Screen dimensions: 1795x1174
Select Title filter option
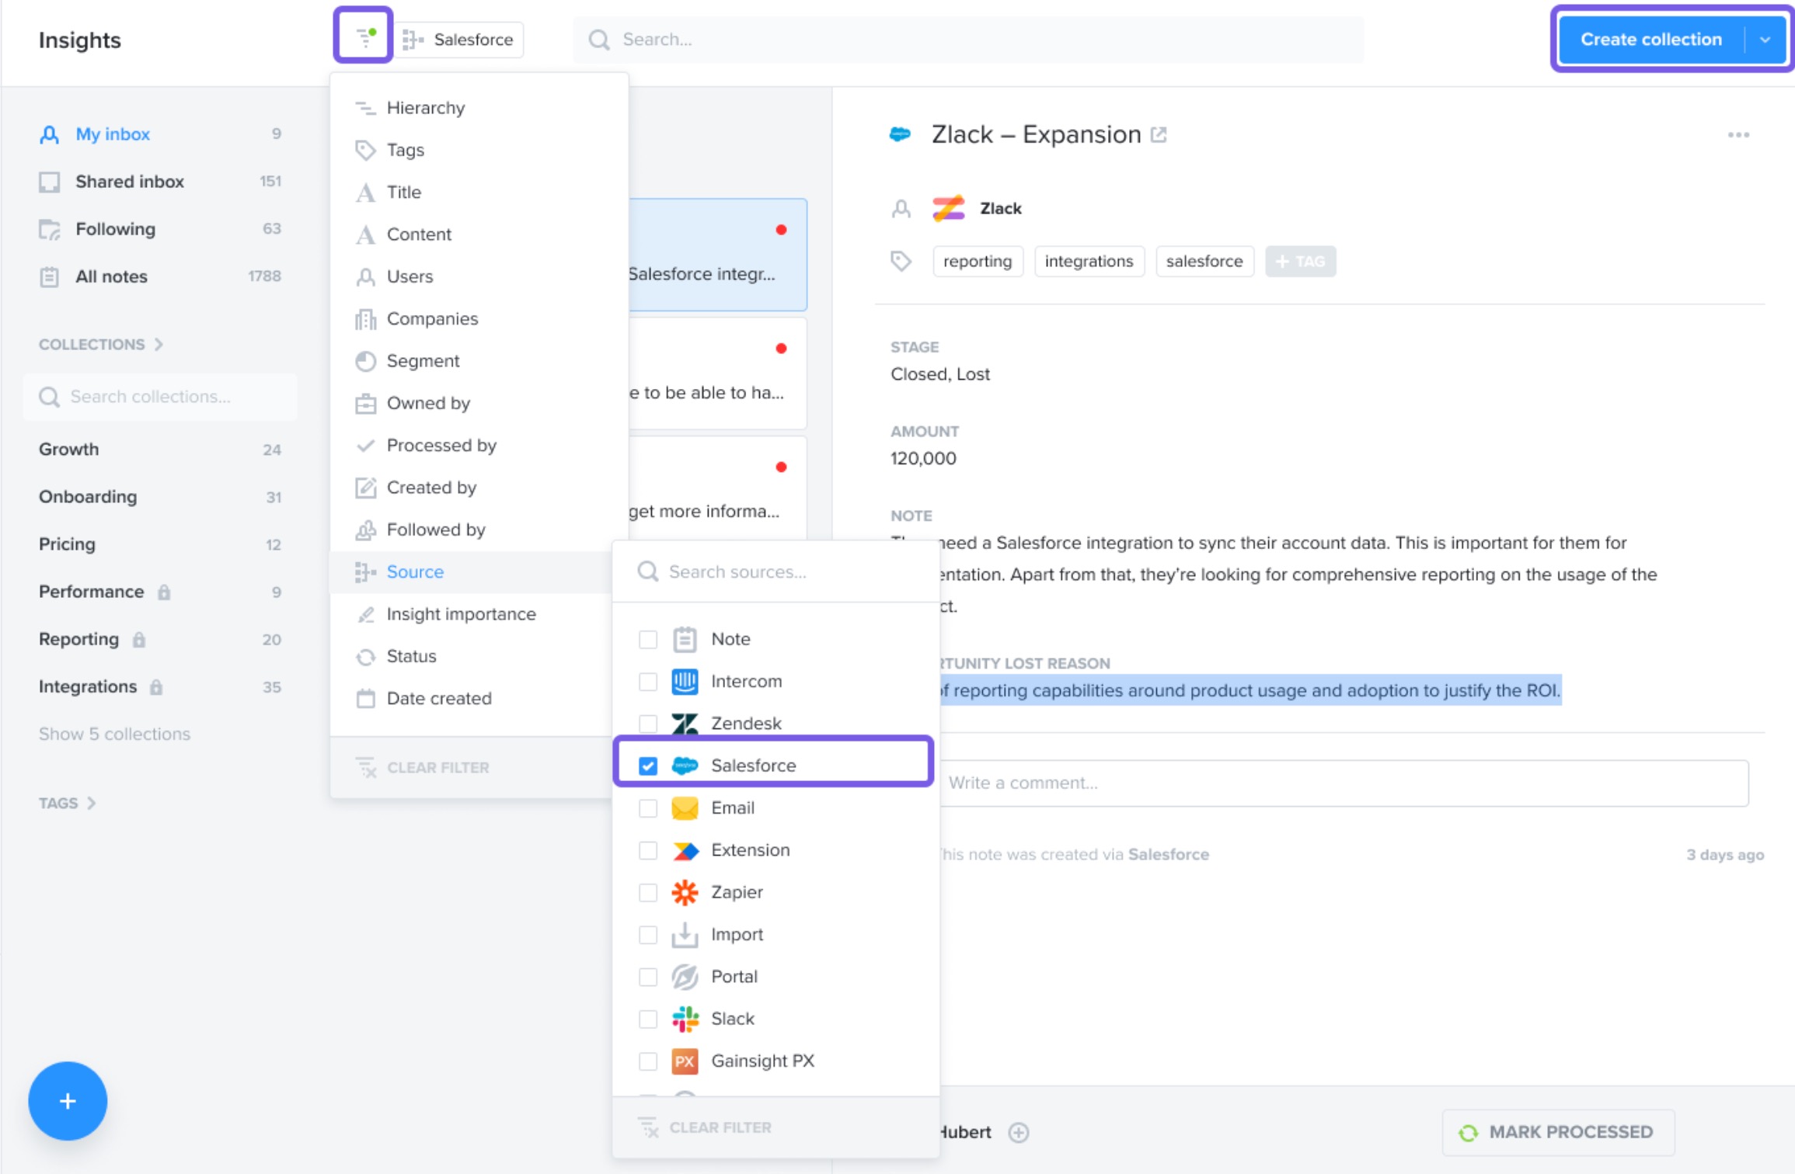point(479,192)
